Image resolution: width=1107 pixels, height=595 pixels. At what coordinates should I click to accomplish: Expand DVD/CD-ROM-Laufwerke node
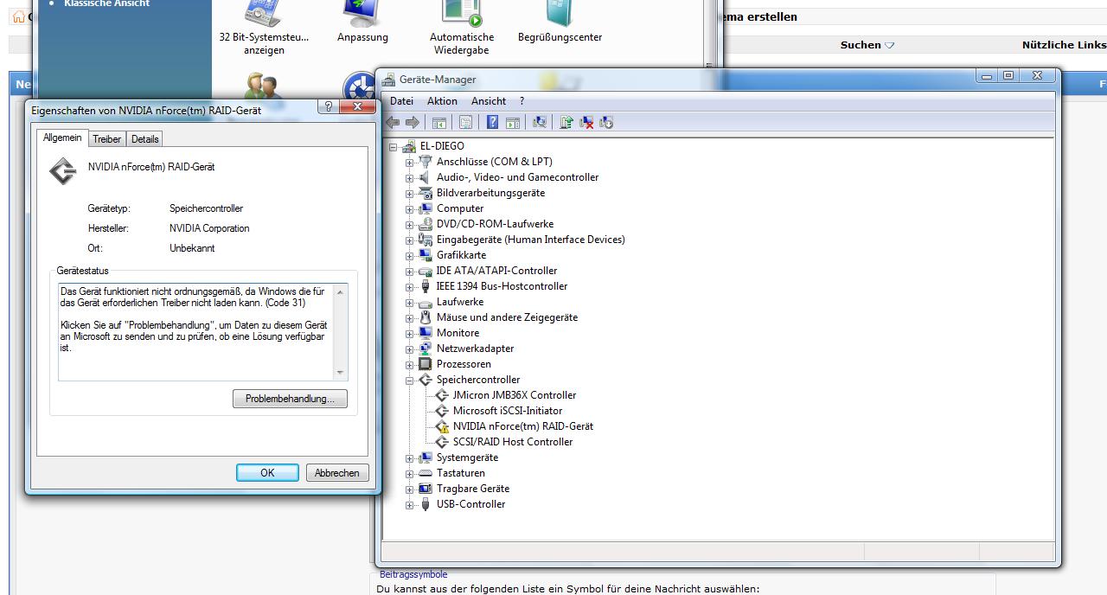pos(410,225)
